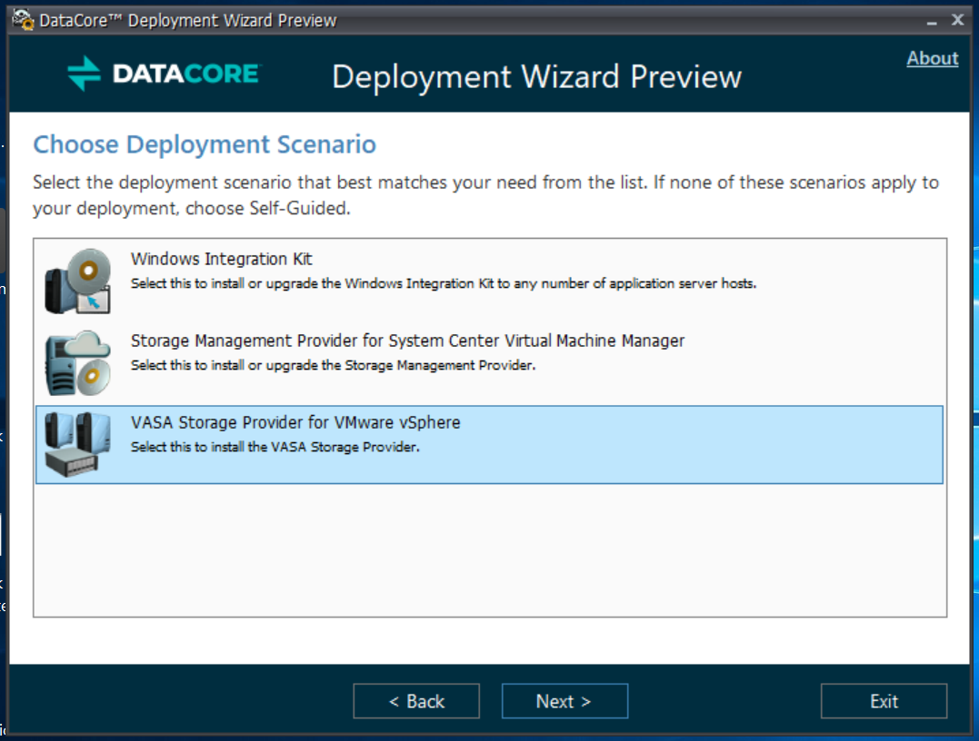The image size is (979, 741).
Task: Click the DataCore app icon in title bar
Action: click(23, 20)
